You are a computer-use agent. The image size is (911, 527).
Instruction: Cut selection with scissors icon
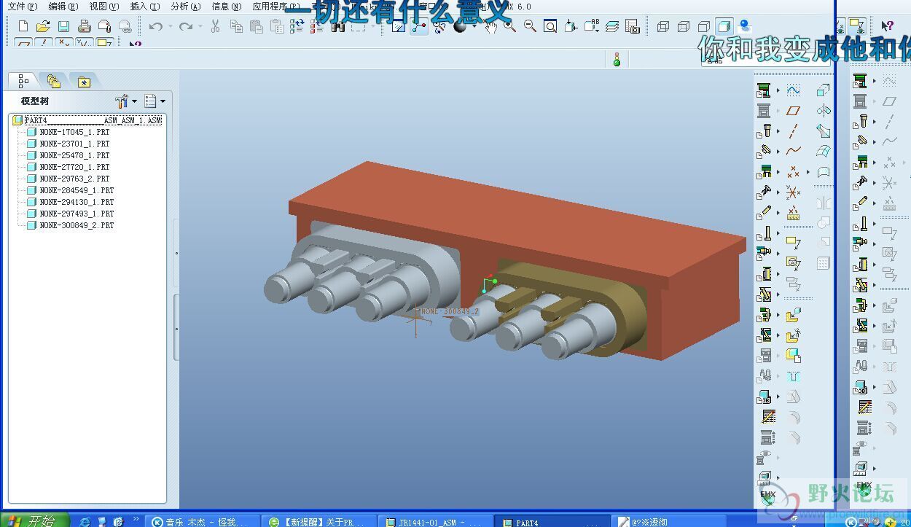pos(215,27)
